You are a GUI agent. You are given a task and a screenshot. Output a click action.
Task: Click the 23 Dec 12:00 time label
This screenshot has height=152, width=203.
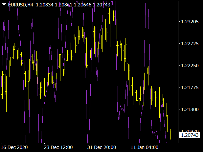pos(58,147)
